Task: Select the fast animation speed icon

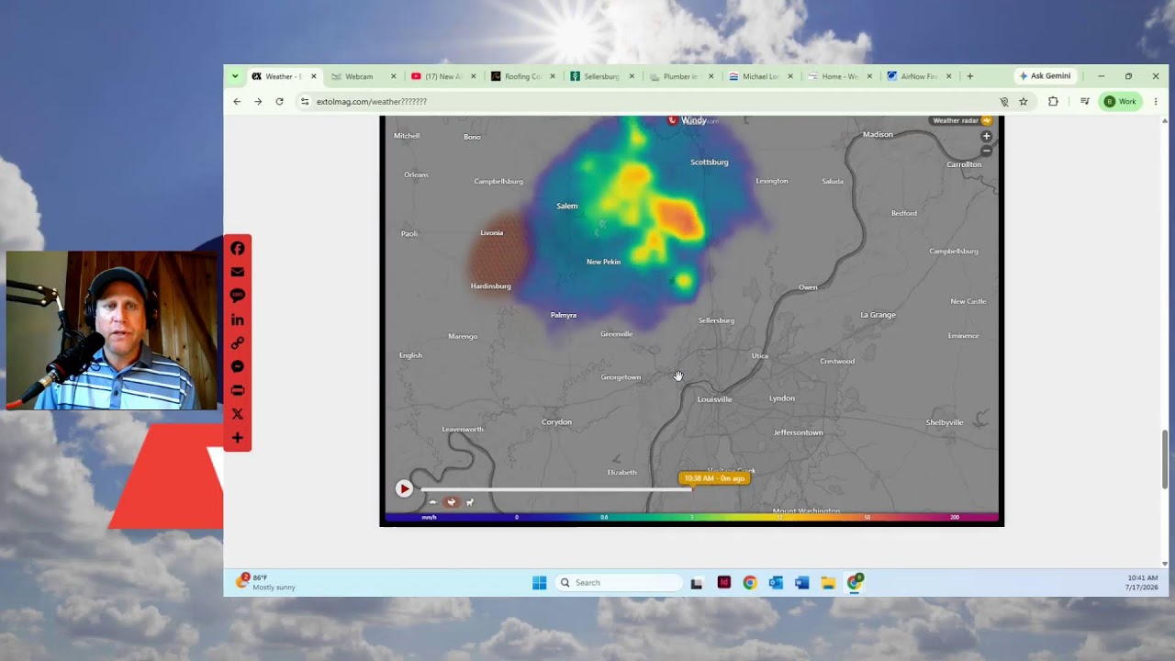Action: 470,502
